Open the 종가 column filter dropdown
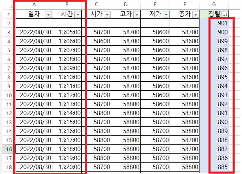Image resolution: width=242 pixels, height=174 pixels. click(x=195, y=15)
